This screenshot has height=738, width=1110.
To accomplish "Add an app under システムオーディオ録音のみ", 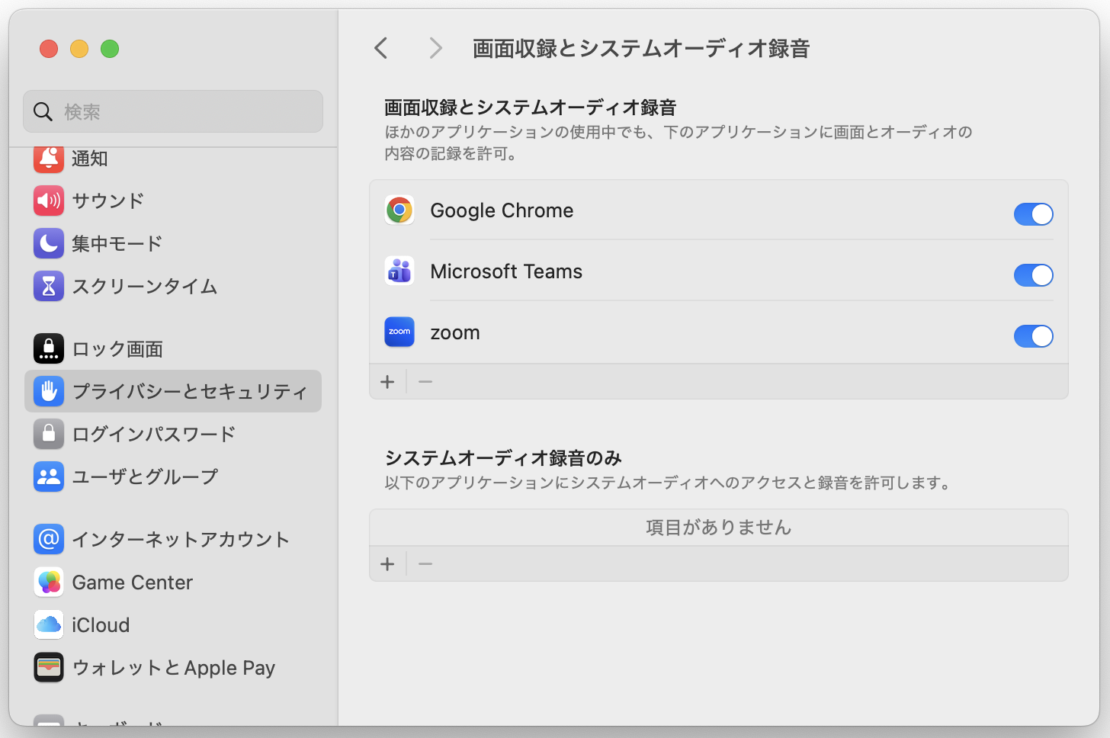I will coord(387,564).
